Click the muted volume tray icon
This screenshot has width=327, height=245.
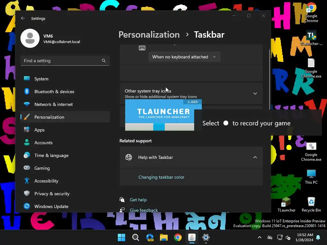(x=288, y=237)
